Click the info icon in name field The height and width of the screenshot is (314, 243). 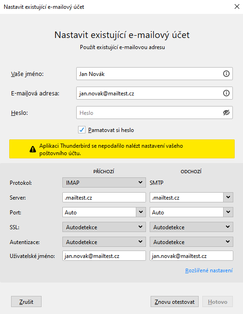pyautogui.click(x=226, y=74)
